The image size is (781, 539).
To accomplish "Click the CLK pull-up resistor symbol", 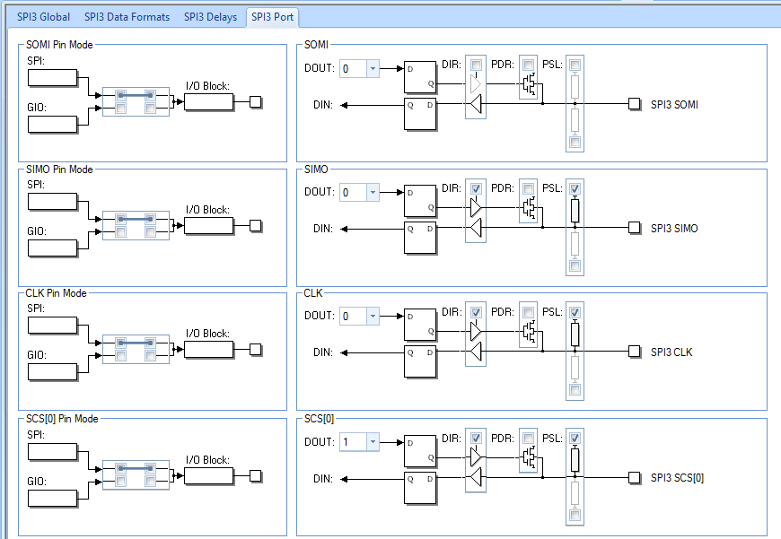I will (575, 334).
